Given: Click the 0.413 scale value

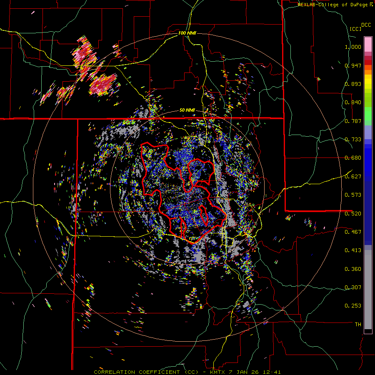Looking at the screenshot, I should coord(353,250).
